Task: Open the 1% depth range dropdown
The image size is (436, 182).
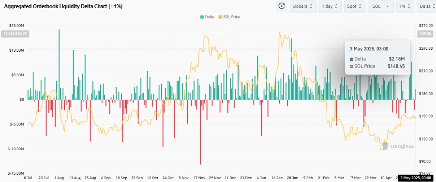Action: click(405, 6)
